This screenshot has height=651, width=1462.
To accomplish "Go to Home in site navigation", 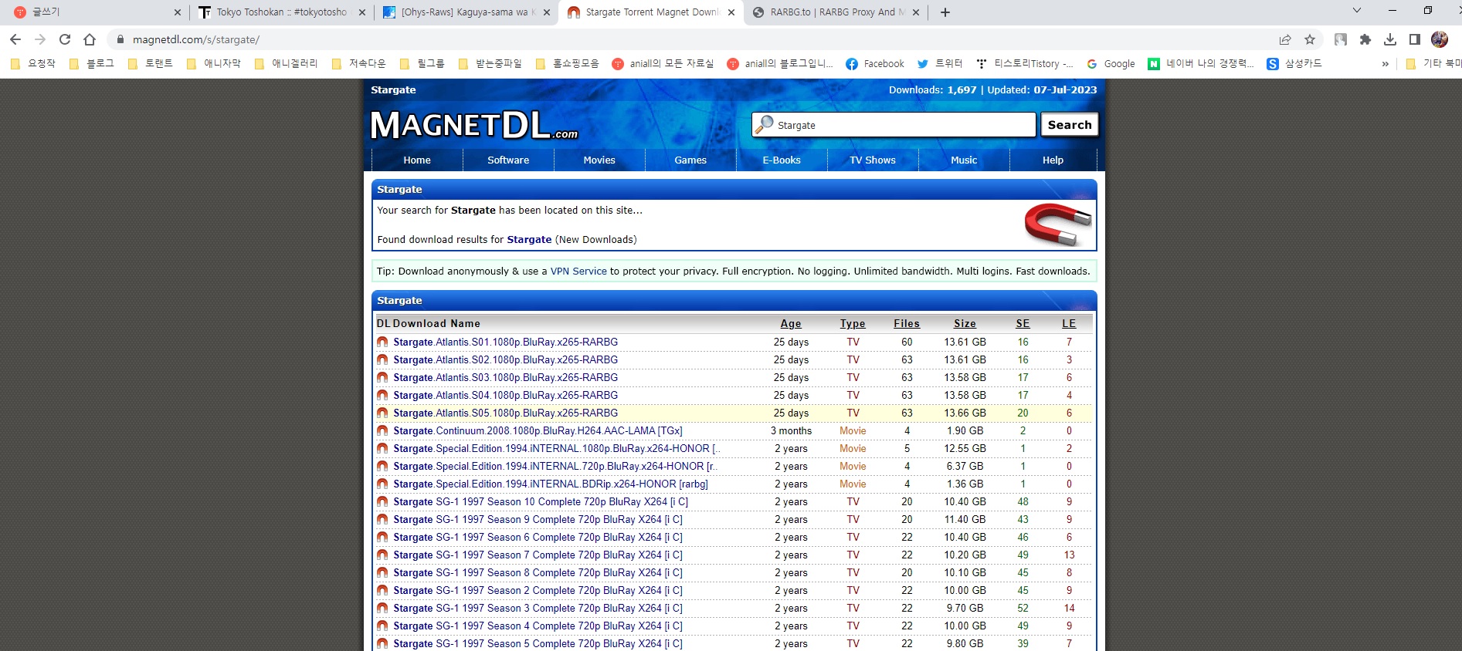I will 417,160.
